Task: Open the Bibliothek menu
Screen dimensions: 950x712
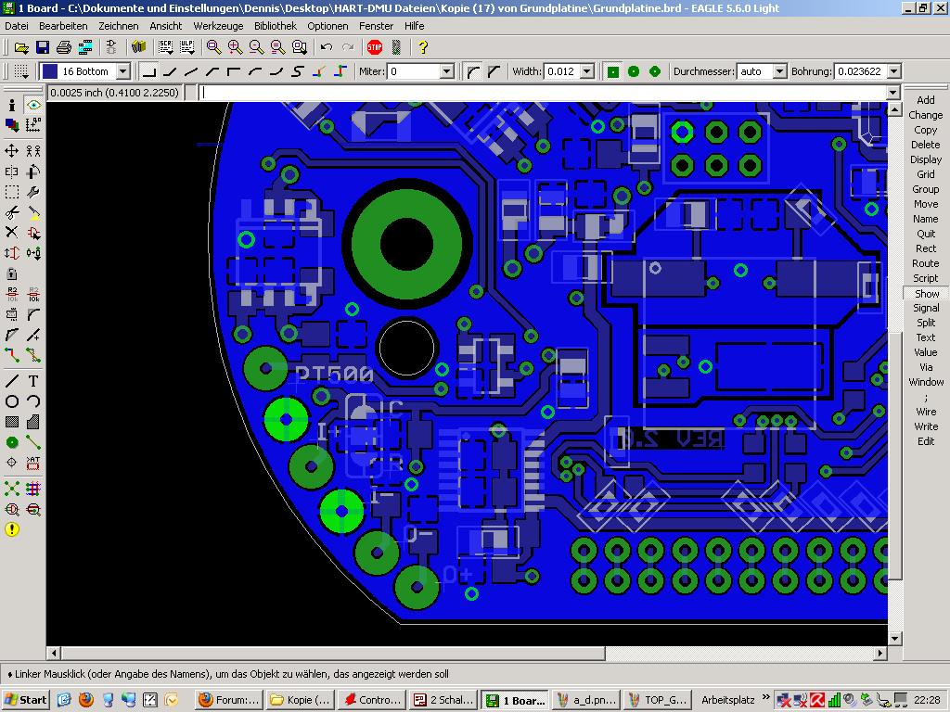Action: pos(276,26)
